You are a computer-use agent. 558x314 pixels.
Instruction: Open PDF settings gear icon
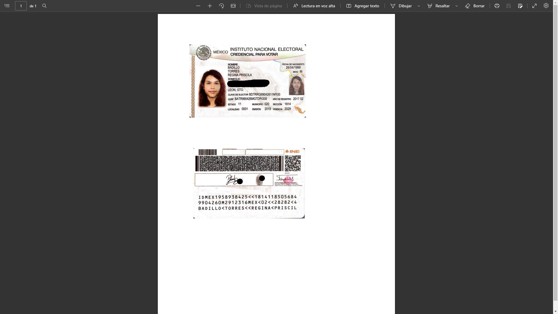pyautogui.click(x=546, y=6)
